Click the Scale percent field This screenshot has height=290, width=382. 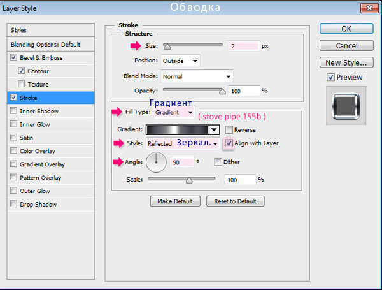[240, 180]
